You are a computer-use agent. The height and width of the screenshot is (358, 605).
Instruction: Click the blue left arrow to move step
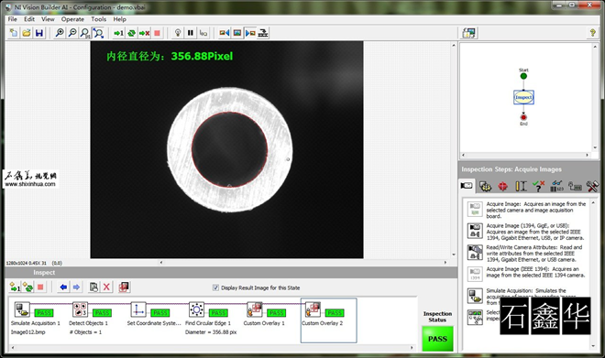(x=63, y=287)
